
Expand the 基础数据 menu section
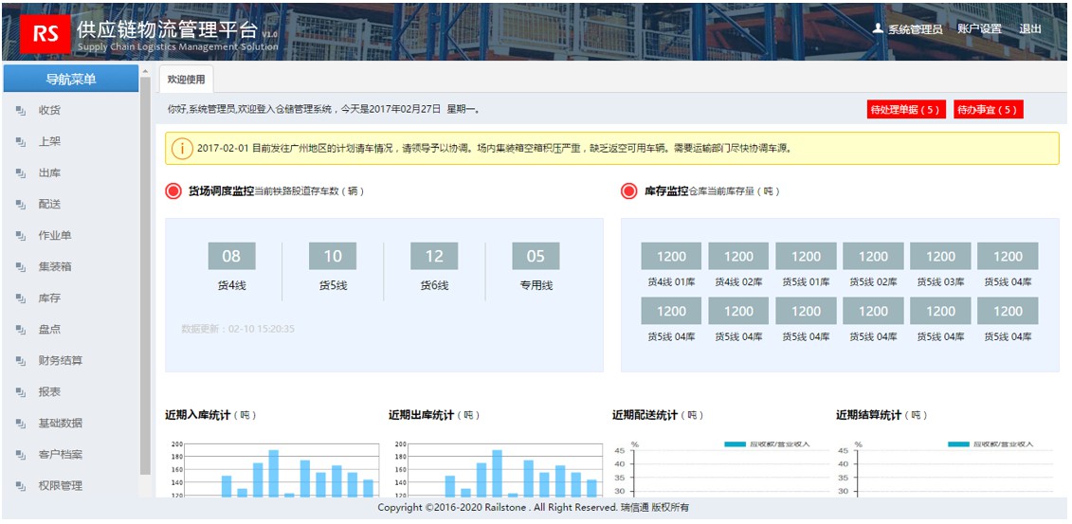(60, 424)
